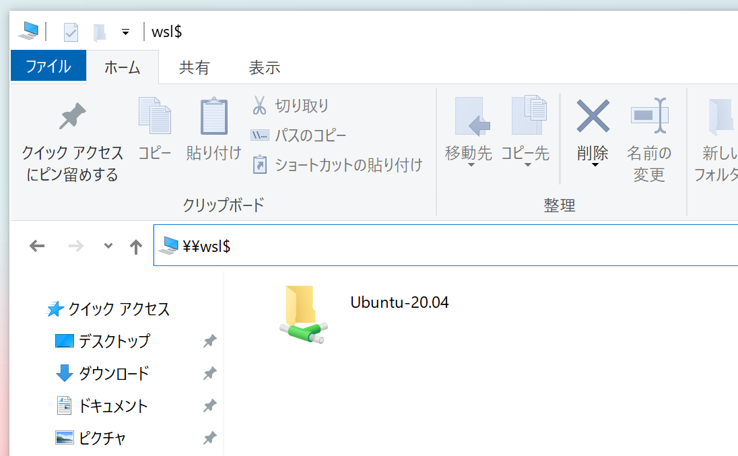
Task: Open the quick access toolbar customize arrow
Action: (x=125, y=32)
